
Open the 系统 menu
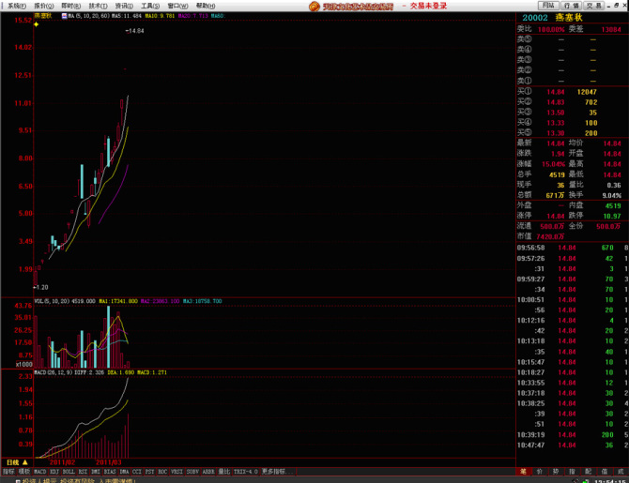pyautogui.click(x=17, y=6)
